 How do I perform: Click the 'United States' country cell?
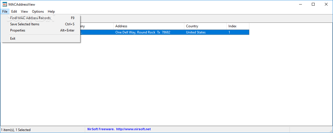[x=205, y=32]
